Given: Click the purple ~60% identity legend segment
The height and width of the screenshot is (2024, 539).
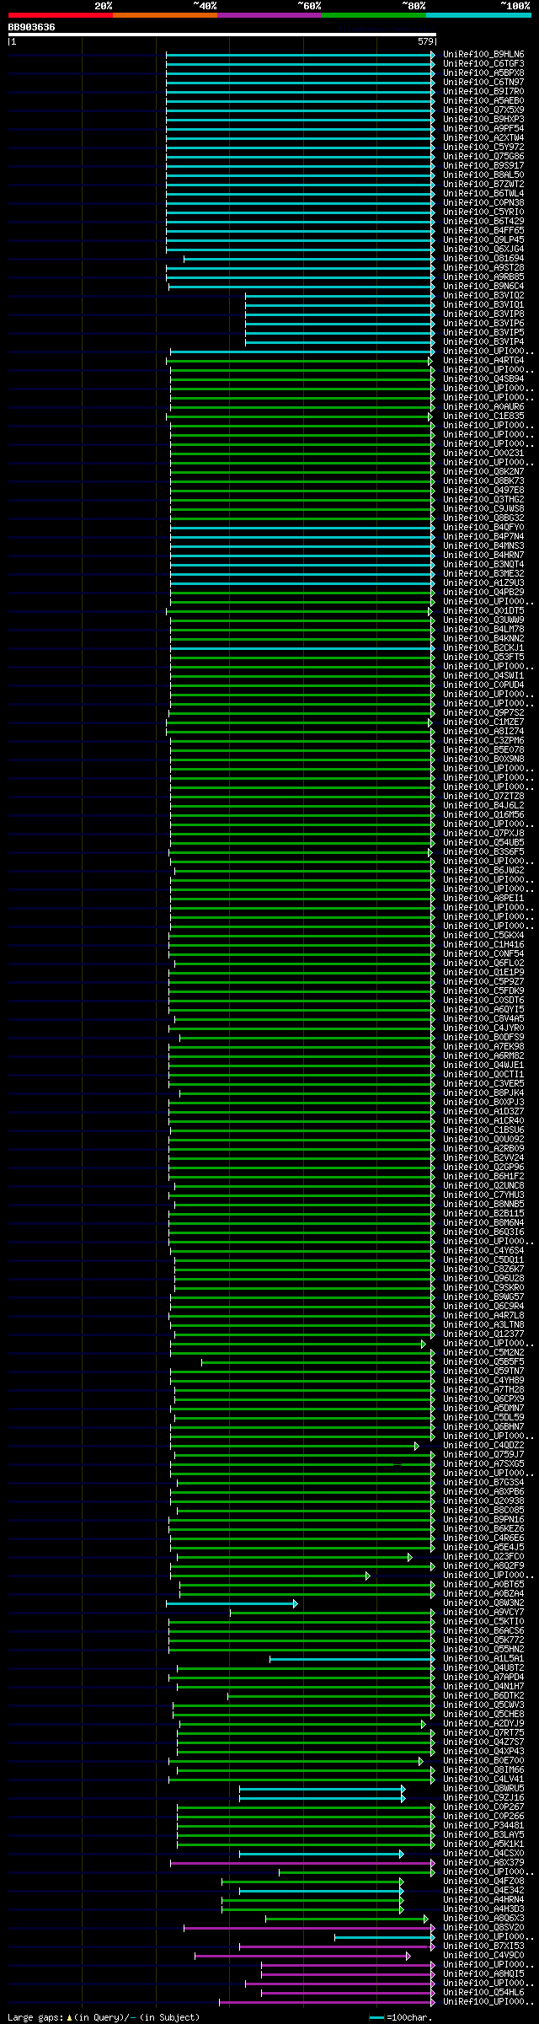Looking at the screenshot, I should [269, 15].
